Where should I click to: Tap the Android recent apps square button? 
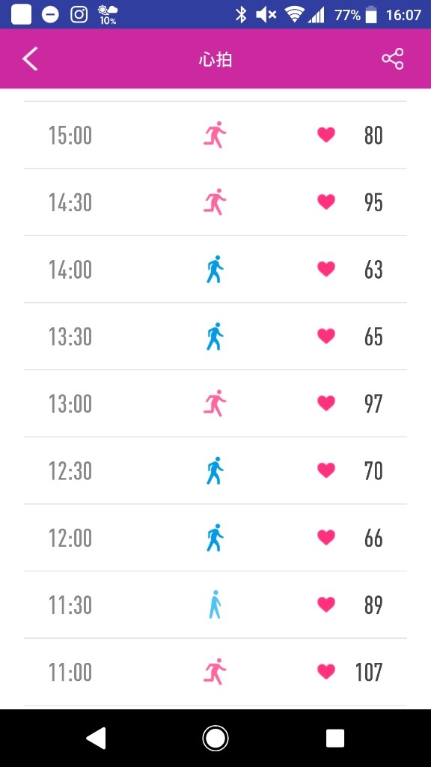(x=335, y=738)
